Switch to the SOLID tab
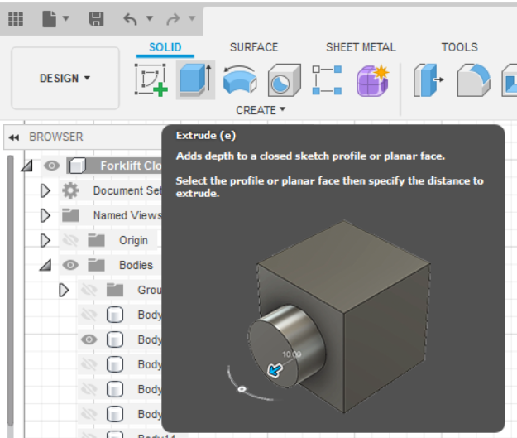517x438 pixels. tap(165, 47)
